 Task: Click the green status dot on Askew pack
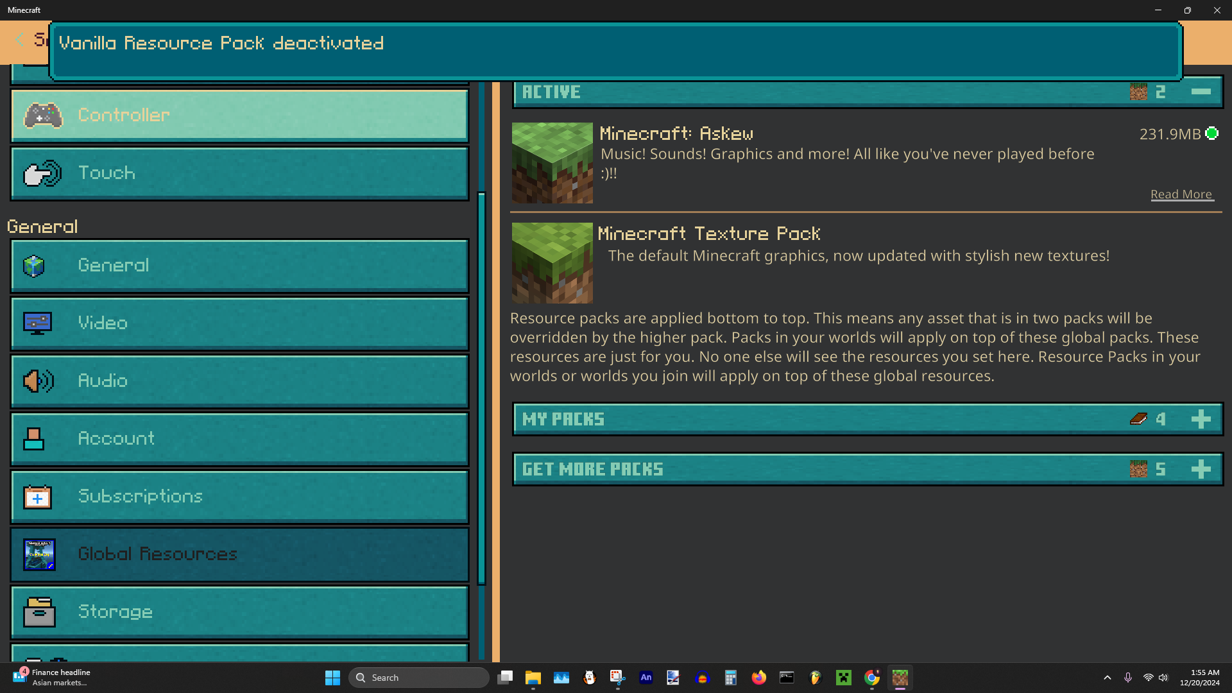(1211, 133)
